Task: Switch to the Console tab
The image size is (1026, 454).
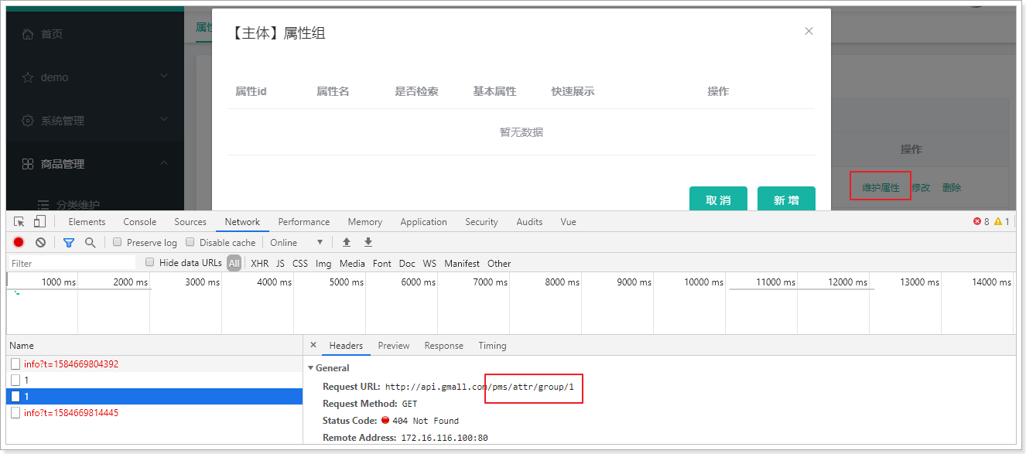Action: pos(139,222)
